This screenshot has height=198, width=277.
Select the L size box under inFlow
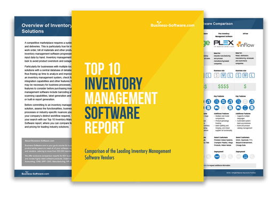click(252, 75)
